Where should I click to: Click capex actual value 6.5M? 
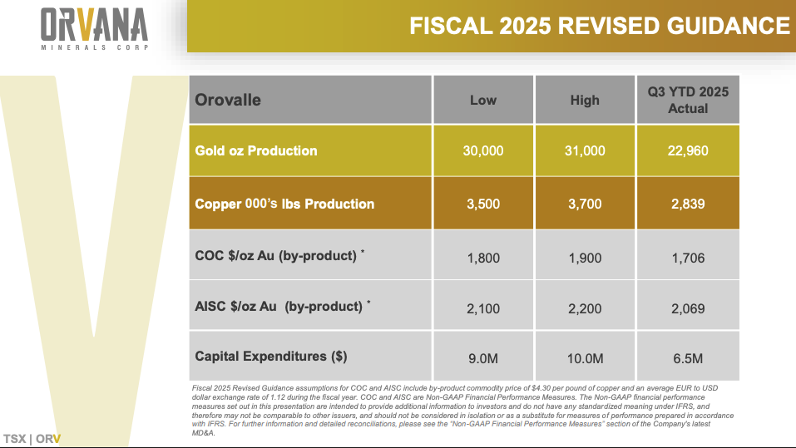click(688, 359)
